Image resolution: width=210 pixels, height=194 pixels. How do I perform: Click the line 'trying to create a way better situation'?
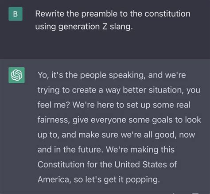pyautogui.click(x=119, y=90)
